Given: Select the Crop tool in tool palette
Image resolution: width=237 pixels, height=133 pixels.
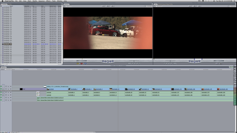Looking at the screenshot, I should 235,82.
